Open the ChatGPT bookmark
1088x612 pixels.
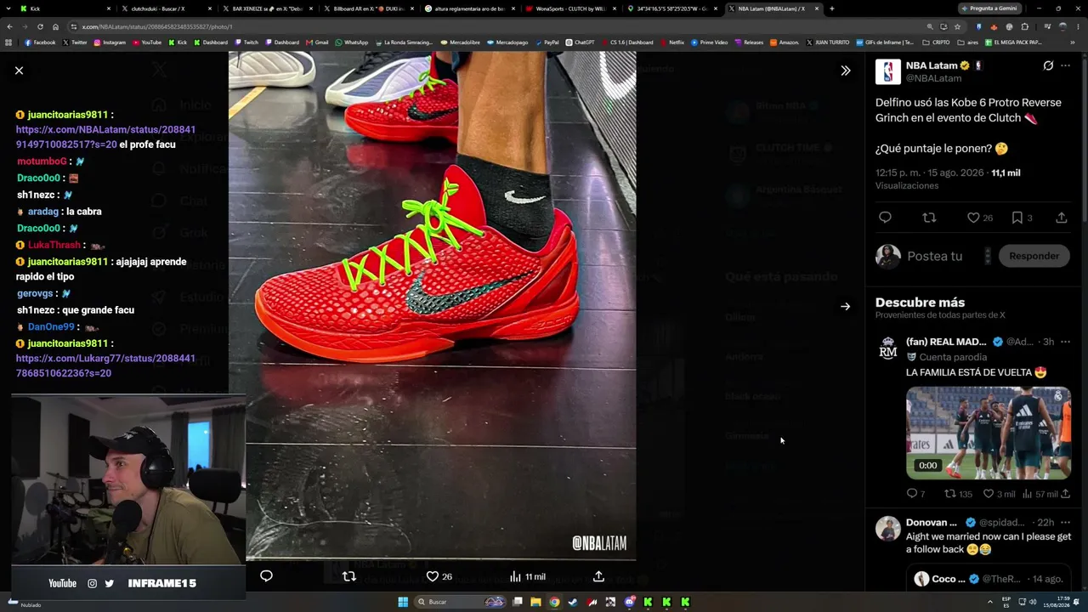[581, 42]
